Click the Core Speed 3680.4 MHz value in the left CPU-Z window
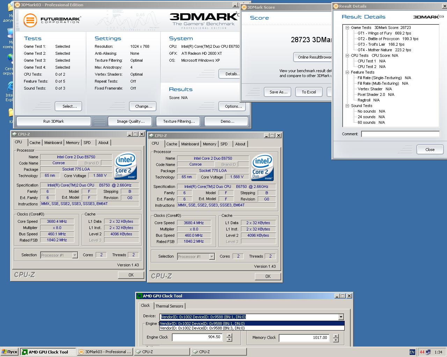The height and width of the screenshot is (357, 447). coord(57,221)
